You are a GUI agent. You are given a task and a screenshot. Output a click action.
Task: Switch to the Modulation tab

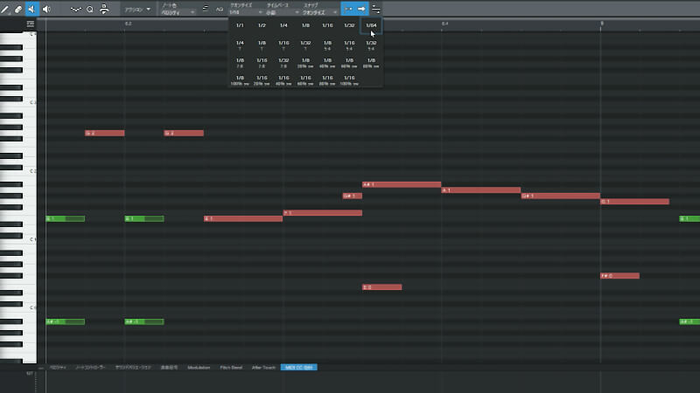pyautogui.click(x=199, y=368)
